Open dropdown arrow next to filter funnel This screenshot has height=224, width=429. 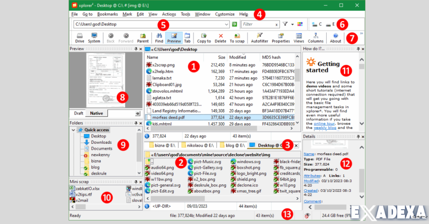point(292,24)
